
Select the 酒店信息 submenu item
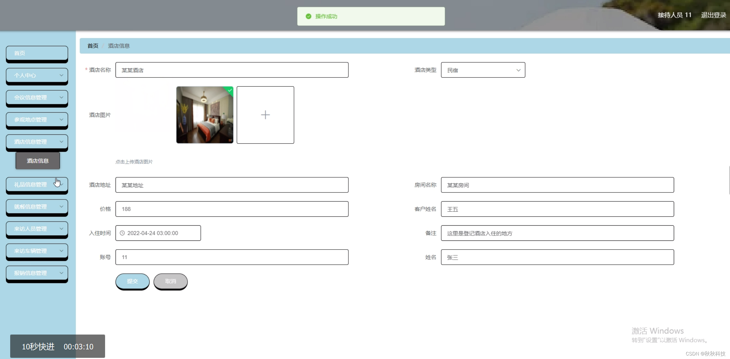pos(38,160)
